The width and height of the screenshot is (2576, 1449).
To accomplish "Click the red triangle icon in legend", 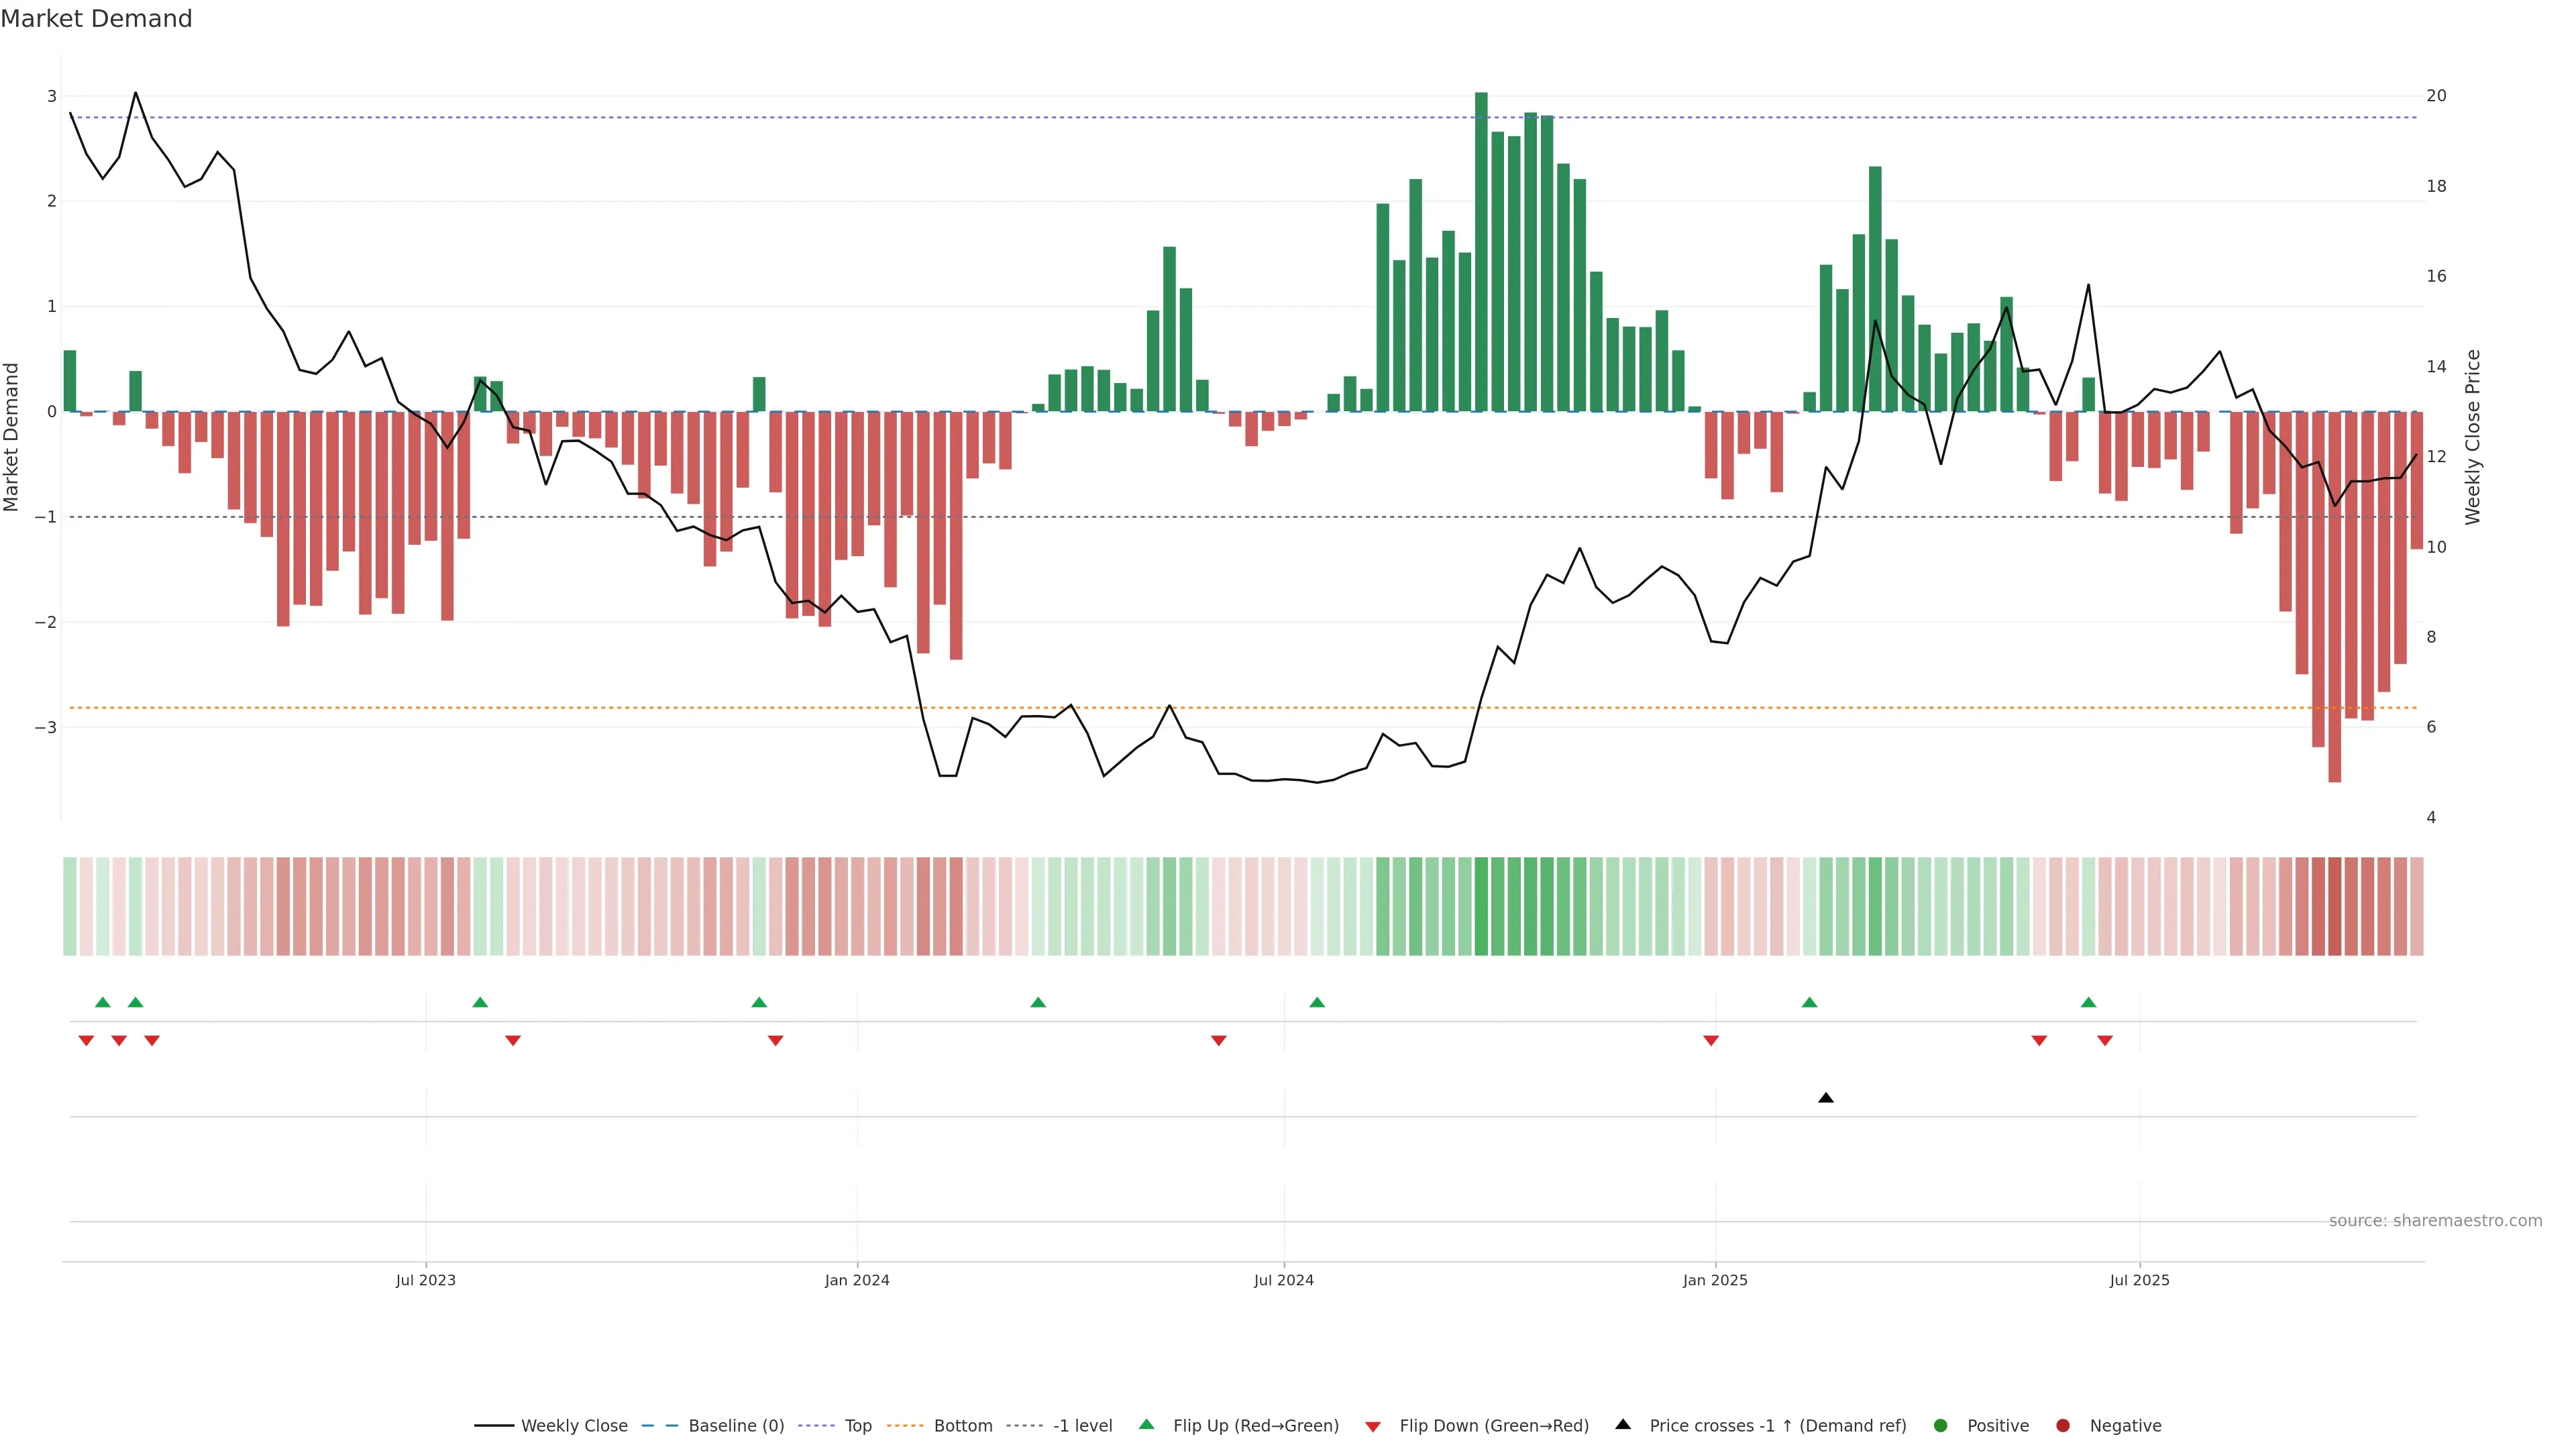I will click(x=1373, y=1426).
